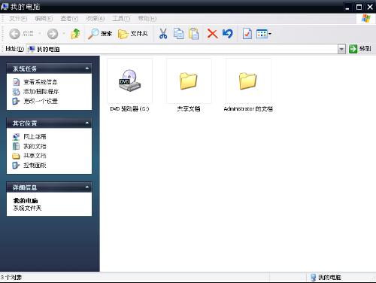Click the My Documents sidebar icon

tap(16, 146)
